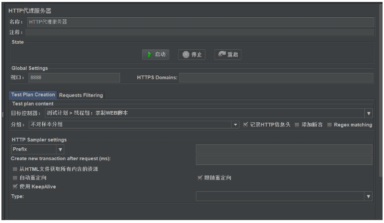This screenshot has width=384, height=223.
Task: Click the Create new transaction after request field
Action: pos(284,160)
